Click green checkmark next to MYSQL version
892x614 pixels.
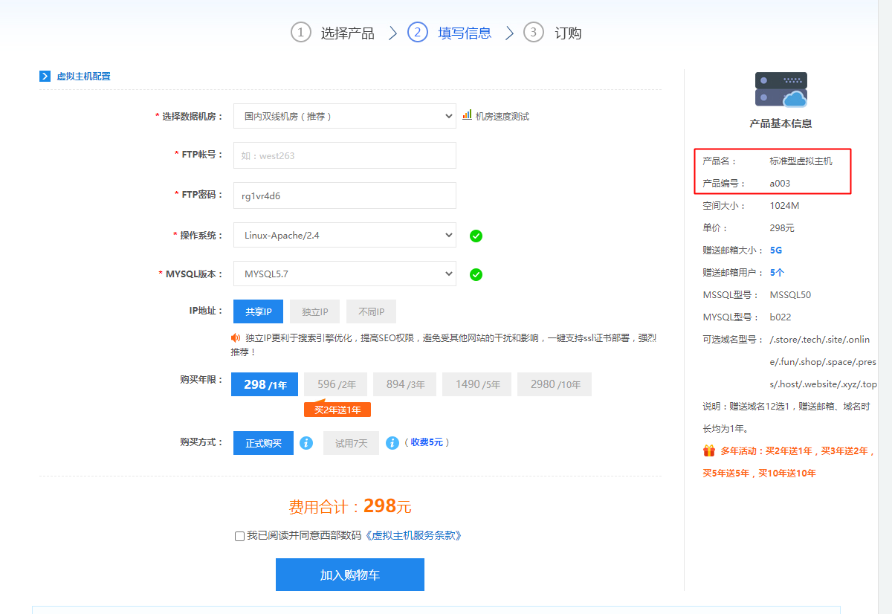pyautogui.click(x=476, y=274)
